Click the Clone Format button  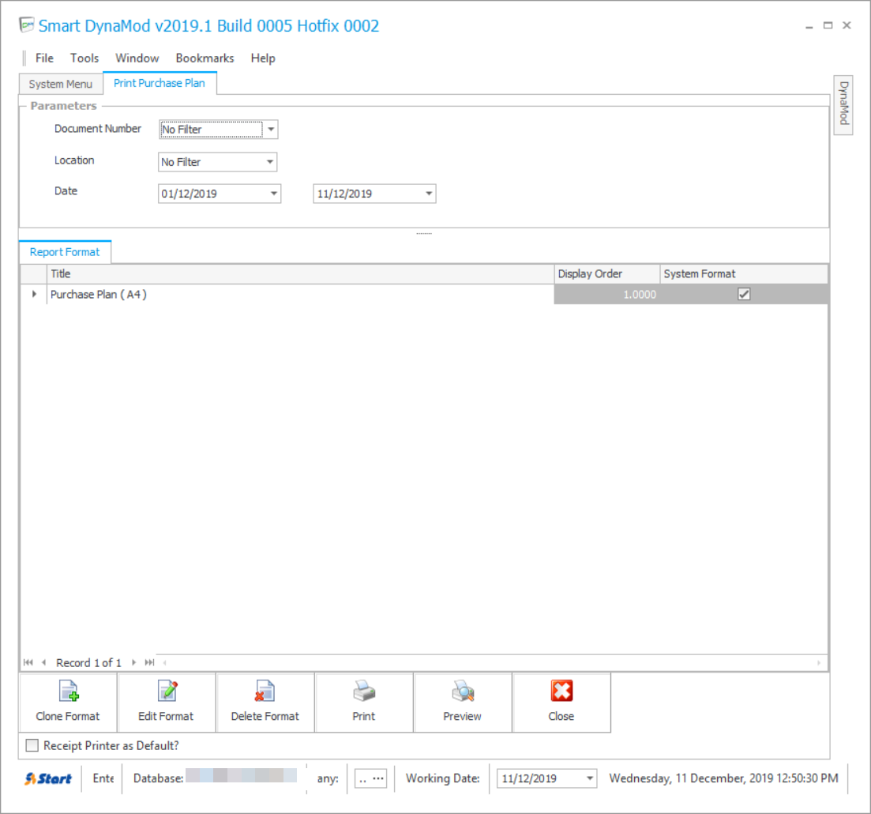(x=68, y=703)
